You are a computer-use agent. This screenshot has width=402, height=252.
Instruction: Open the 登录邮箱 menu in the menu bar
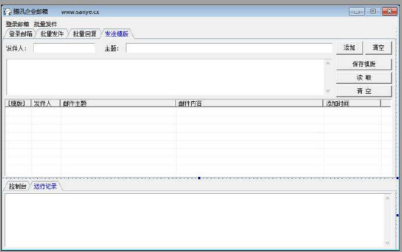coord(17,24)
